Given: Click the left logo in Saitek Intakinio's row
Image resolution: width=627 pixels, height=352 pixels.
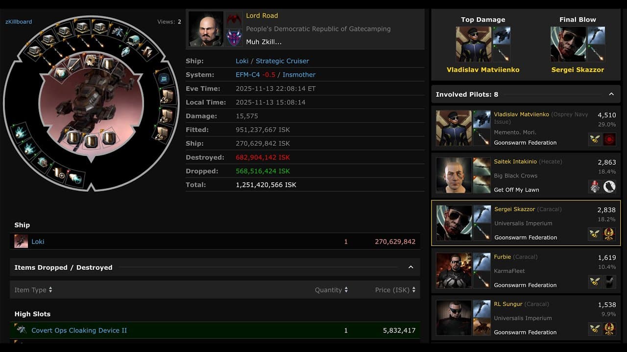Looking at the screenshot, I should 595,186.
